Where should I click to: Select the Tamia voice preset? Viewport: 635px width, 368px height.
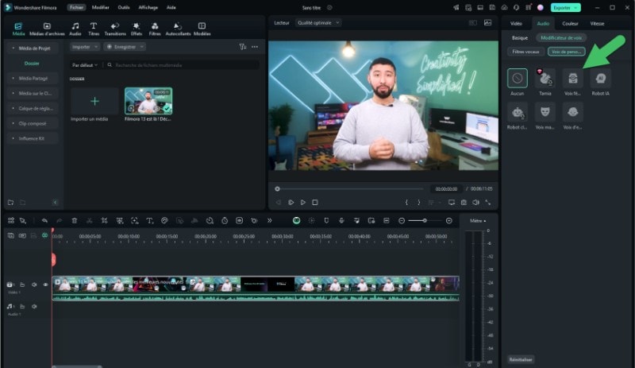tap(545, 79)
